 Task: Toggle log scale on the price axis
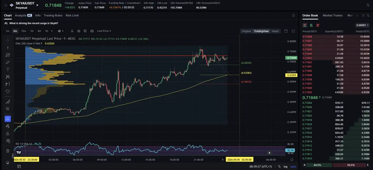coord(285,167)
